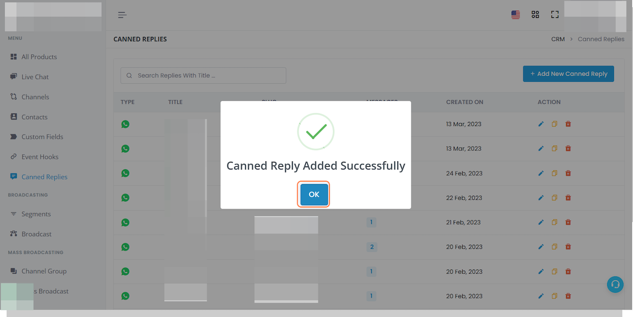Viewport: 633px width, 317px height.
Task: Navigate to Contacts page
Action: pos(34,117)
